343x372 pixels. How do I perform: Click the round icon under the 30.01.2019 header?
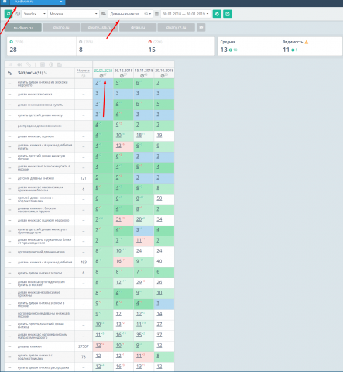coord(101,76)
